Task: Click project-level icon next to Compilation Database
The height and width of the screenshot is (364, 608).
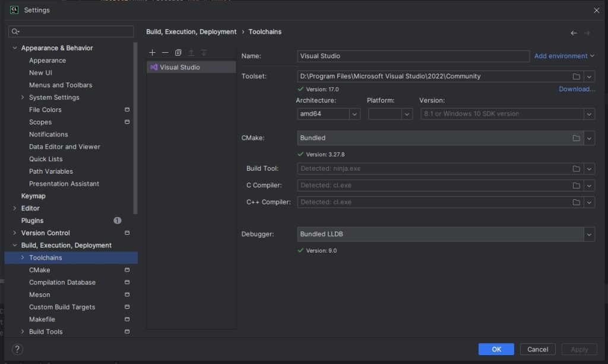Action: click(127, 282)
